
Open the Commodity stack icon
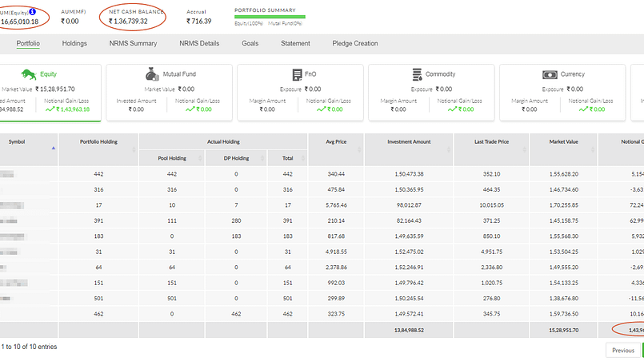click(x=417, y=74)
